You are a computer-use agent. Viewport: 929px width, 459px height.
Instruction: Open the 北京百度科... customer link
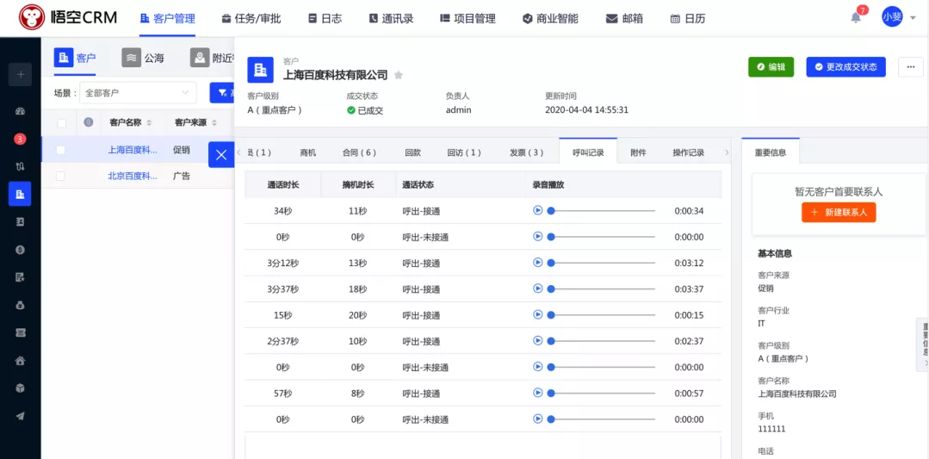pos(133,176)
